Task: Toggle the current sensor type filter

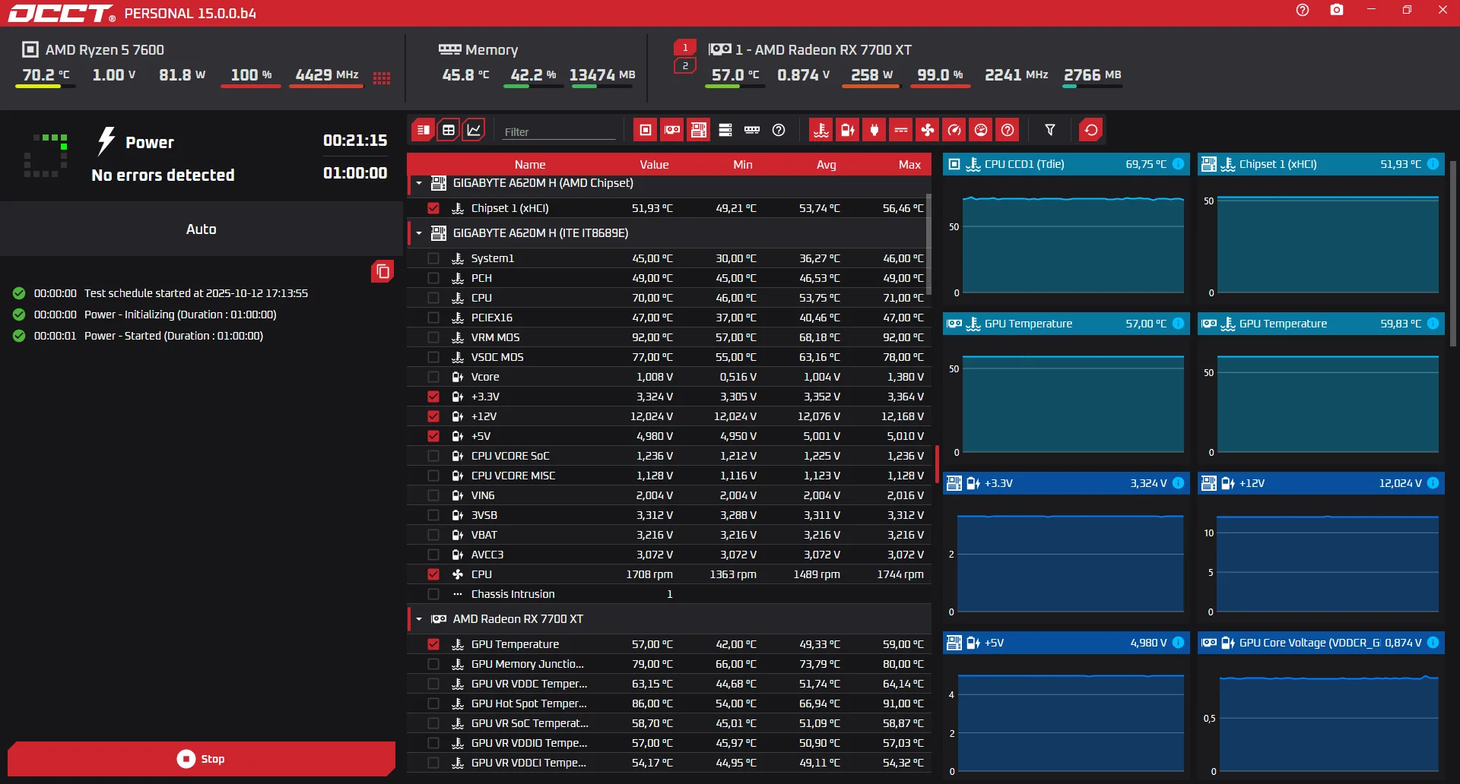Action: click(901, 130)
